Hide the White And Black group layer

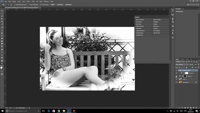[x=177, y=70]
